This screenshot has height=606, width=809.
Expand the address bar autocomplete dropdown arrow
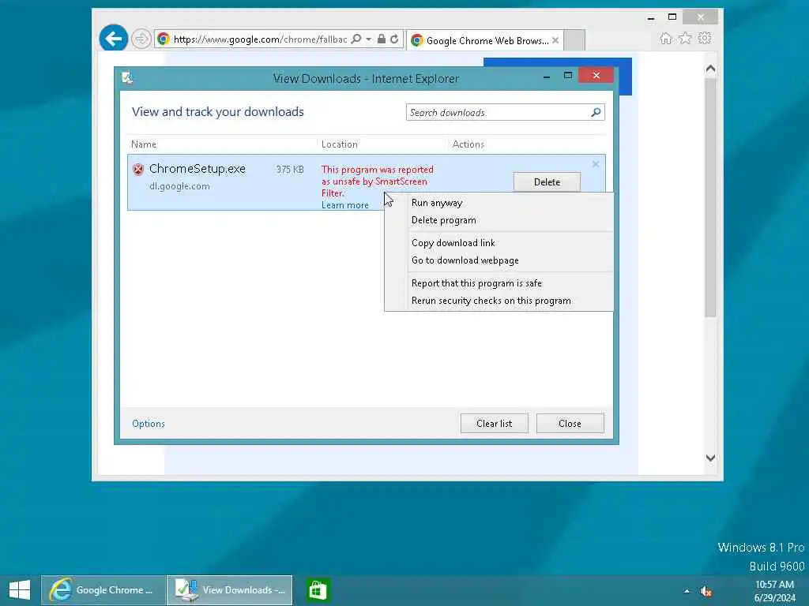coord(368,39)
